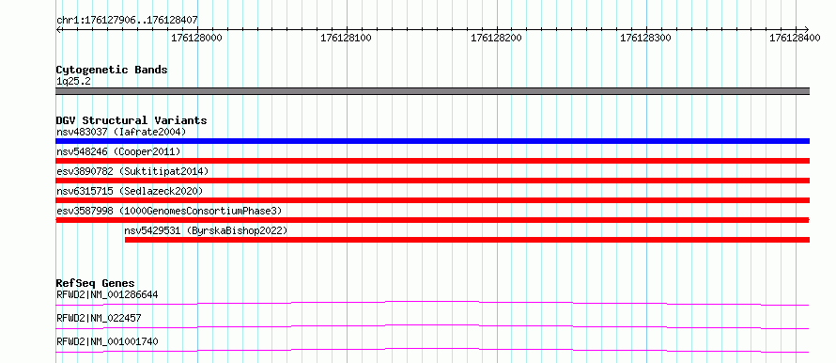Open RFWD2|NM_001286644 transcript label
This screenshot has width=836, height=363.
coord(107,294)
